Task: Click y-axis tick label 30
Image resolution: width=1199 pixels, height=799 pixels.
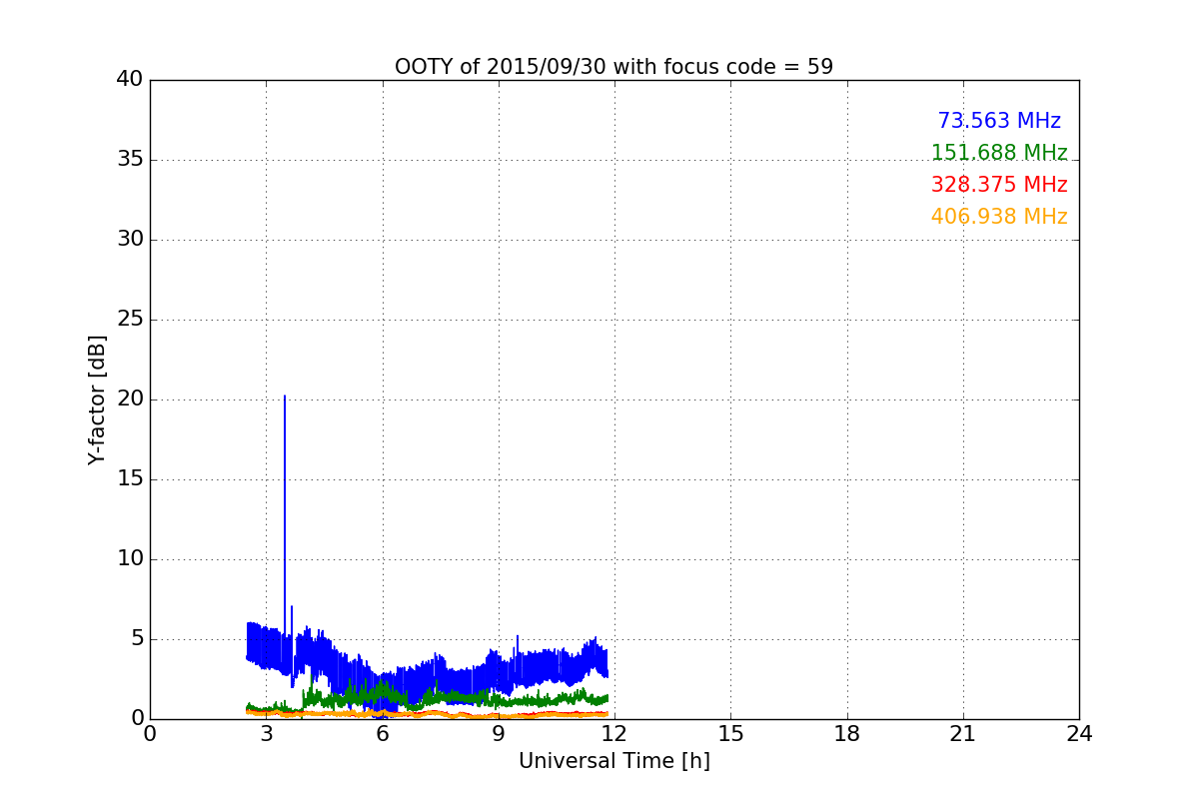Action: click(130, 240)
